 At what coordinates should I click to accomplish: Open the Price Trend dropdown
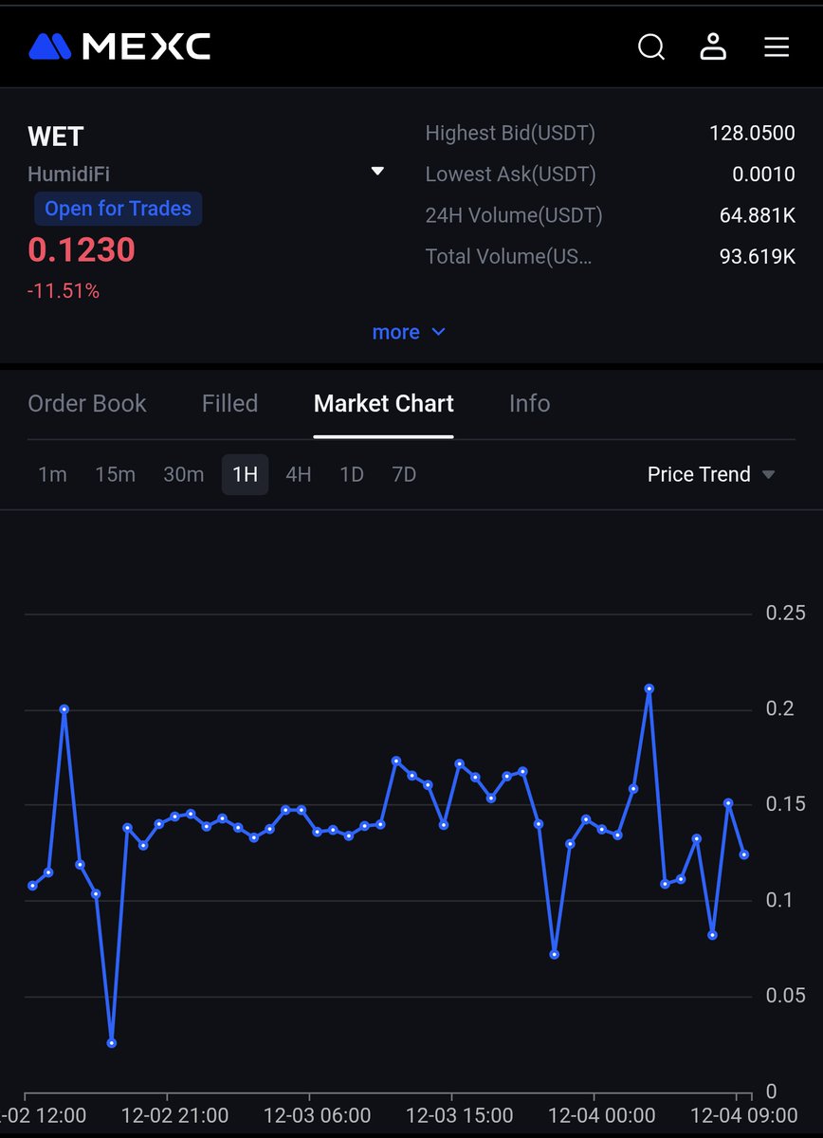[x=711, y=474]
